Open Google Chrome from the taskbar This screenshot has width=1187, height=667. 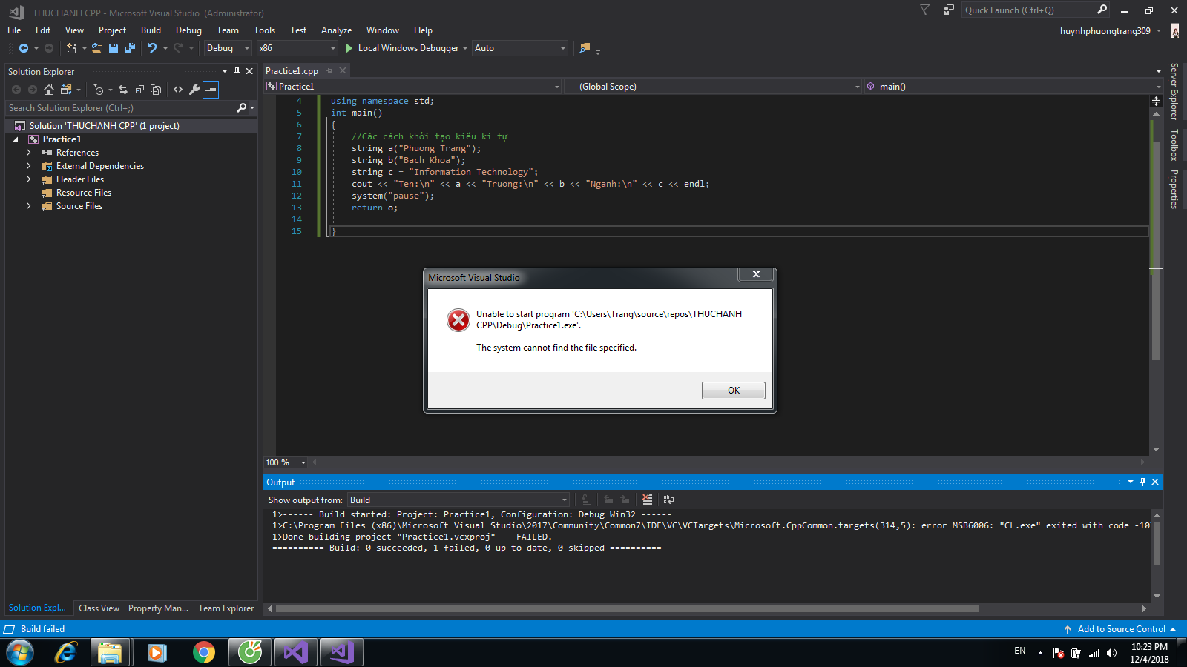coord(203,652)
